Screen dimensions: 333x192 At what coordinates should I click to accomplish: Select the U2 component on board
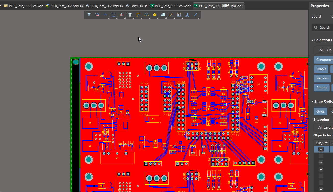(155, 143)
